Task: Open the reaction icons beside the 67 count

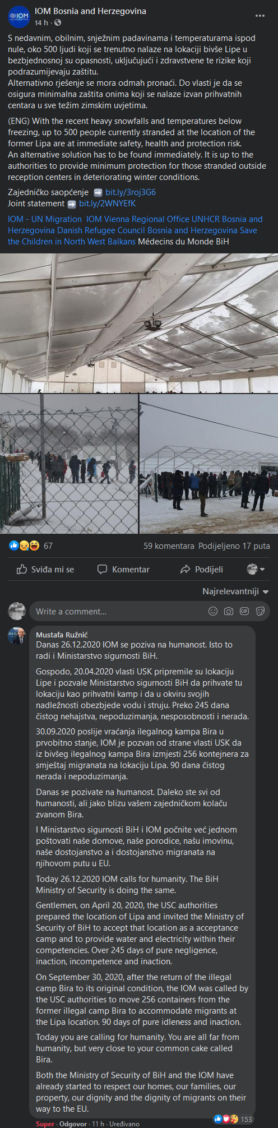Action: (24, 545)
